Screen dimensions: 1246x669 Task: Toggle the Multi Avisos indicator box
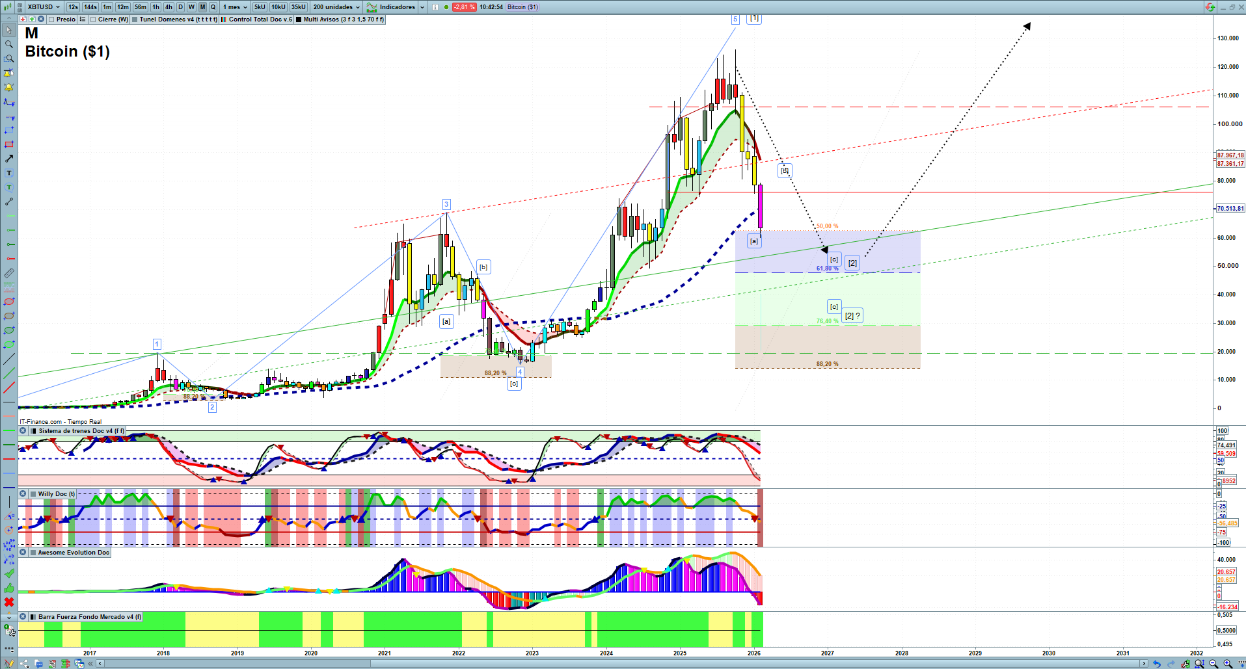click(299, 20)
